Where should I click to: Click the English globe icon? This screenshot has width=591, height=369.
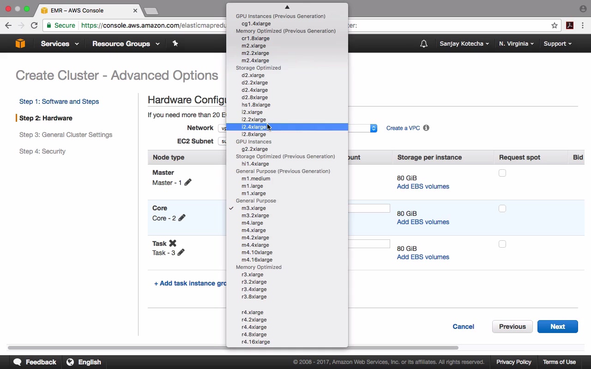[70, 362]
